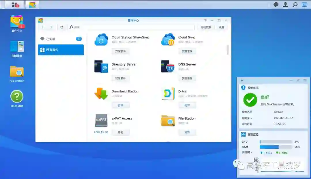The image size is (311, 179).
Task: Click the File Station package icon in list
Action: (168, 120)
